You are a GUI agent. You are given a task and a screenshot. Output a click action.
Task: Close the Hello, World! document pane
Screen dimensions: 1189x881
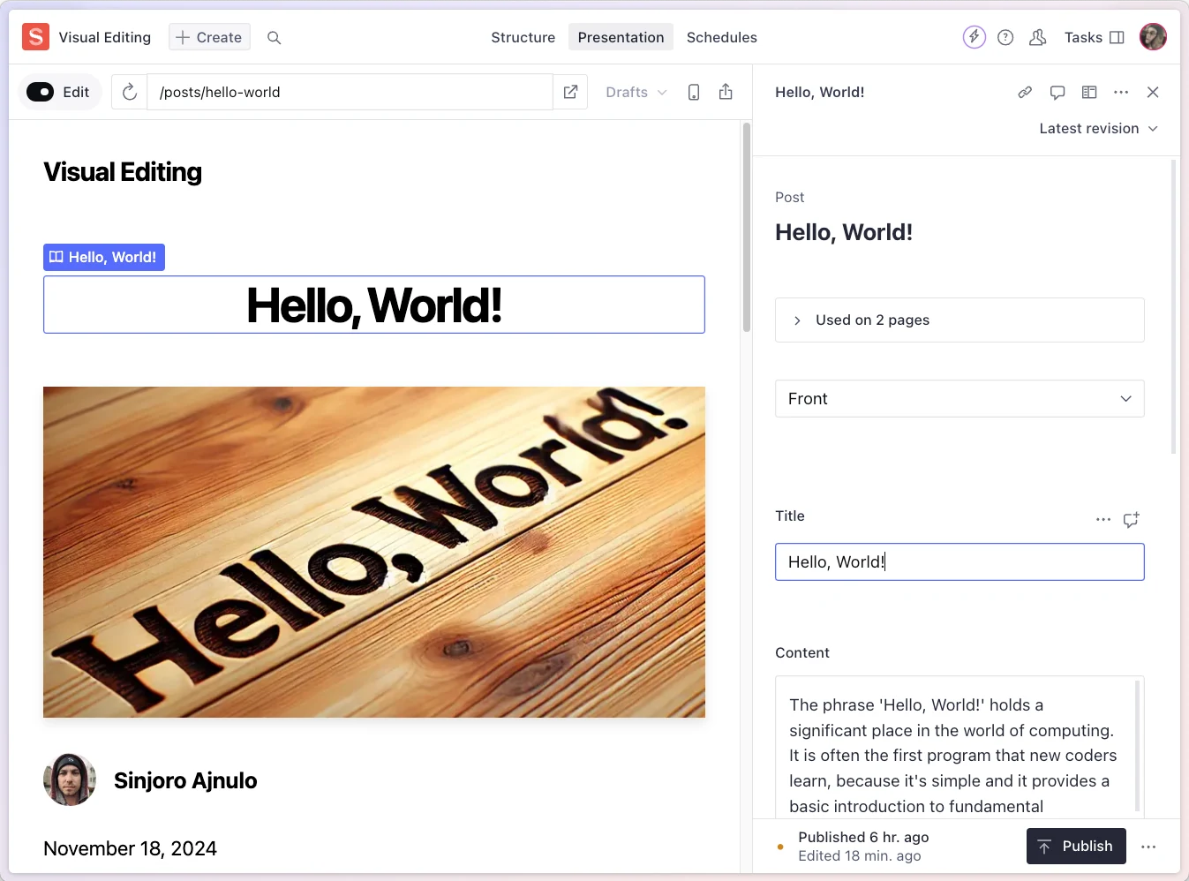[x=1153, y=92]
